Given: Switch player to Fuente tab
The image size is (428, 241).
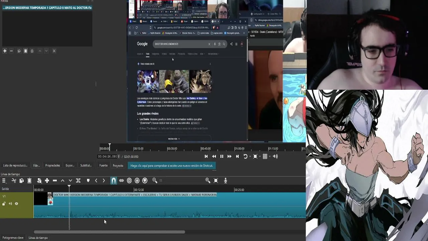Looking at the screenshot, I should click(103, 165).
